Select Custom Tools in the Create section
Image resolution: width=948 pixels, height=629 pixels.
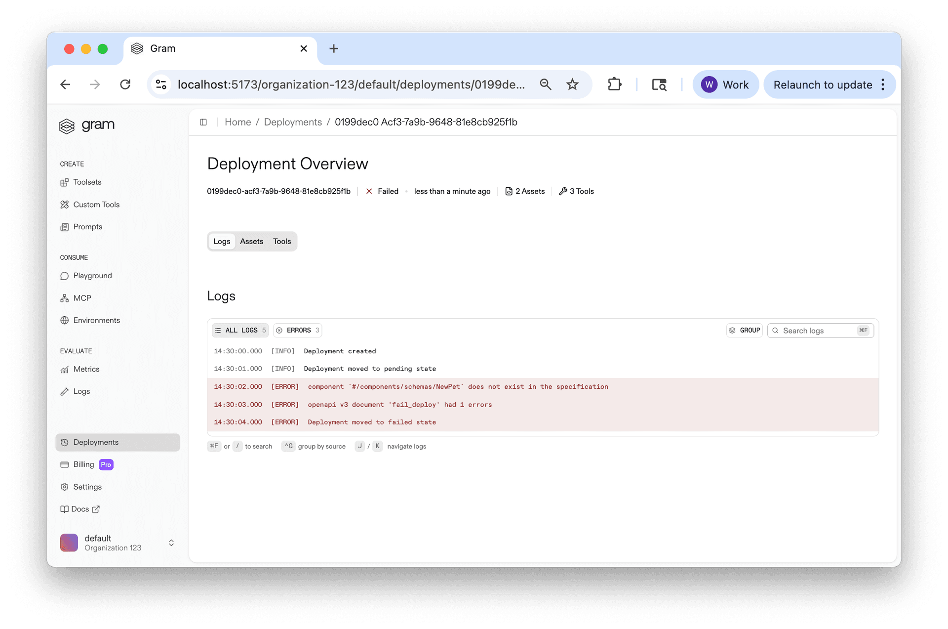tap(96, 204)
